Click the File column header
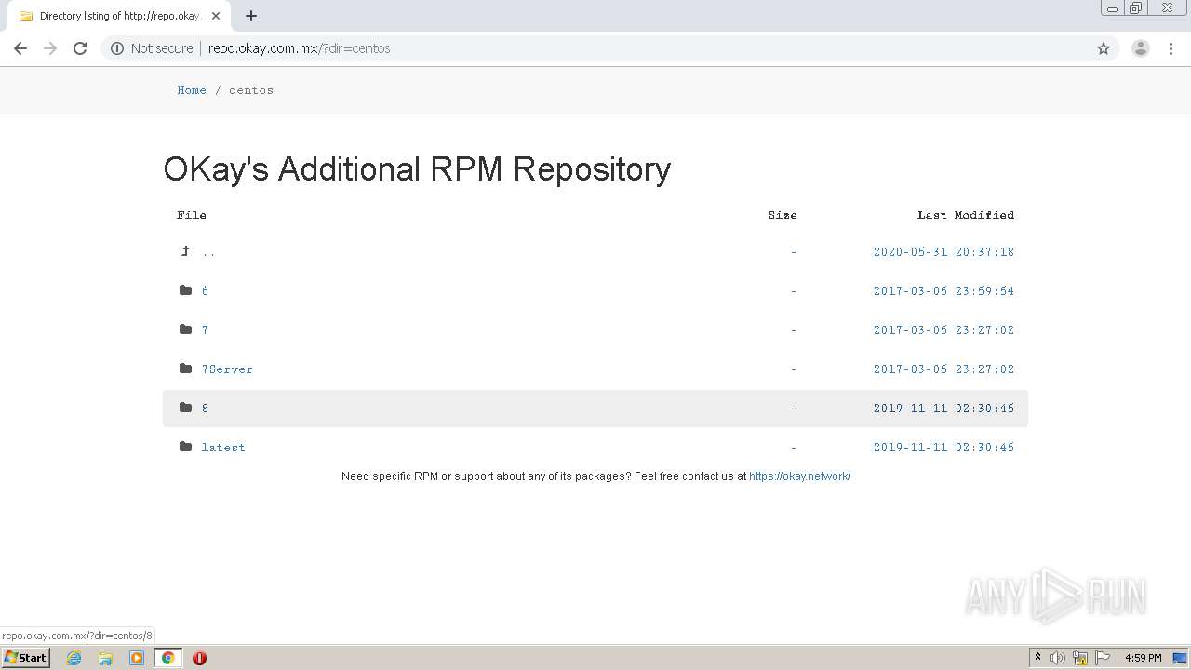 click(x=192, y=215)
